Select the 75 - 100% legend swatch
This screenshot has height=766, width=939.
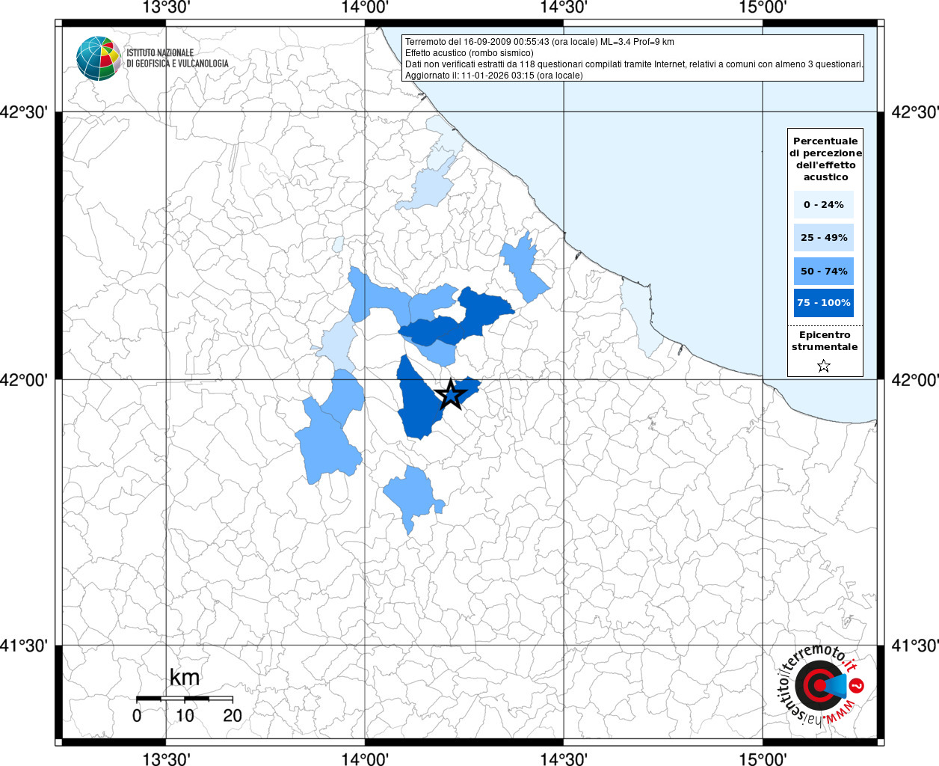[824, 302]
